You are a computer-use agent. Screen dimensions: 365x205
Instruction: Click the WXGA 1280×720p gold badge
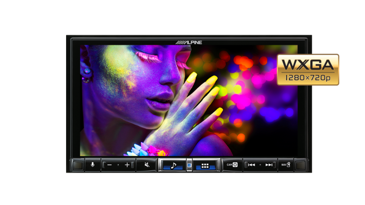(x=307, y=69)
